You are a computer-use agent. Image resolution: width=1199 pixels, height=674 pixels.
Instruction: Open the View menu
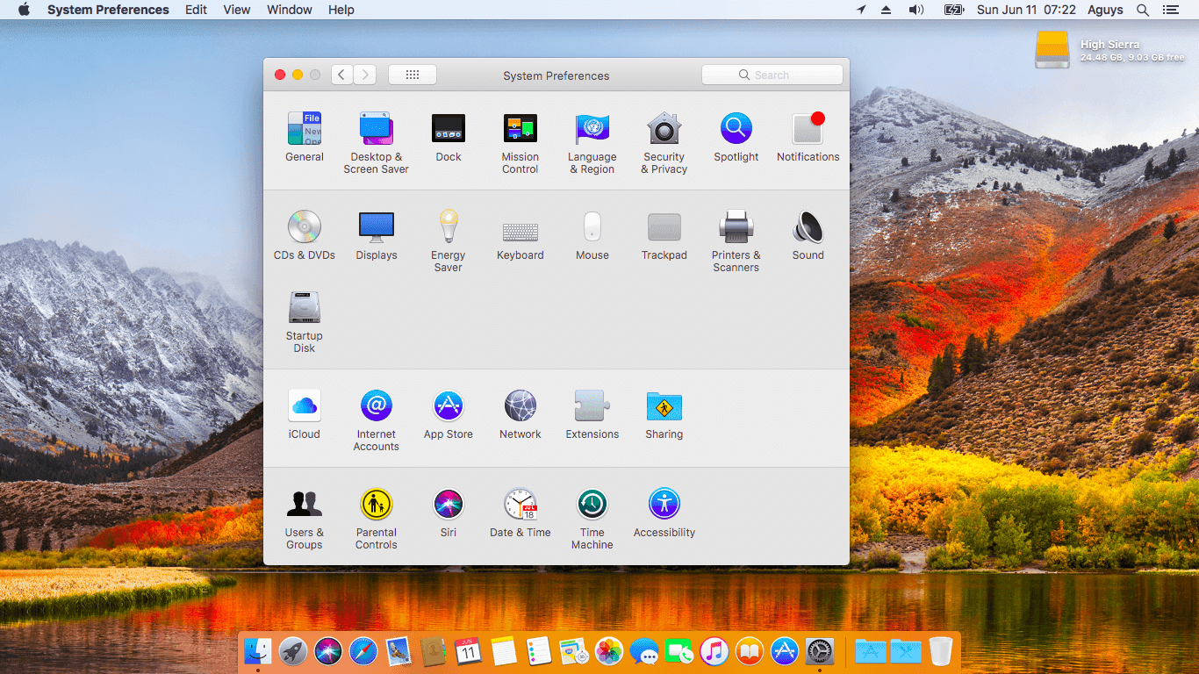237,10
